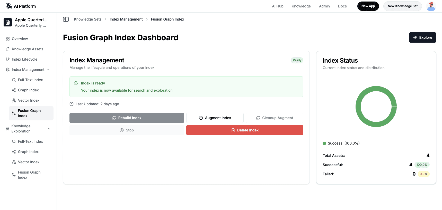Open the Docs menu

point(342,6)
